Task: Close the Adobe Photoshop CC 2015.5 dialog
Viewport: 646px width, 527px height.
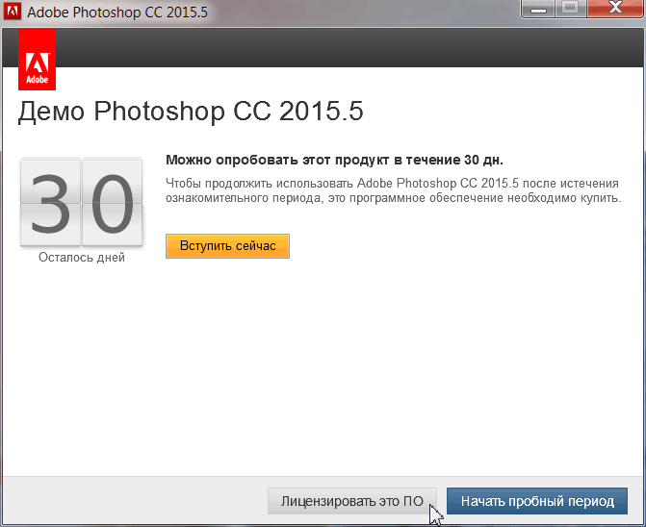Action: [x=615, y=9]
